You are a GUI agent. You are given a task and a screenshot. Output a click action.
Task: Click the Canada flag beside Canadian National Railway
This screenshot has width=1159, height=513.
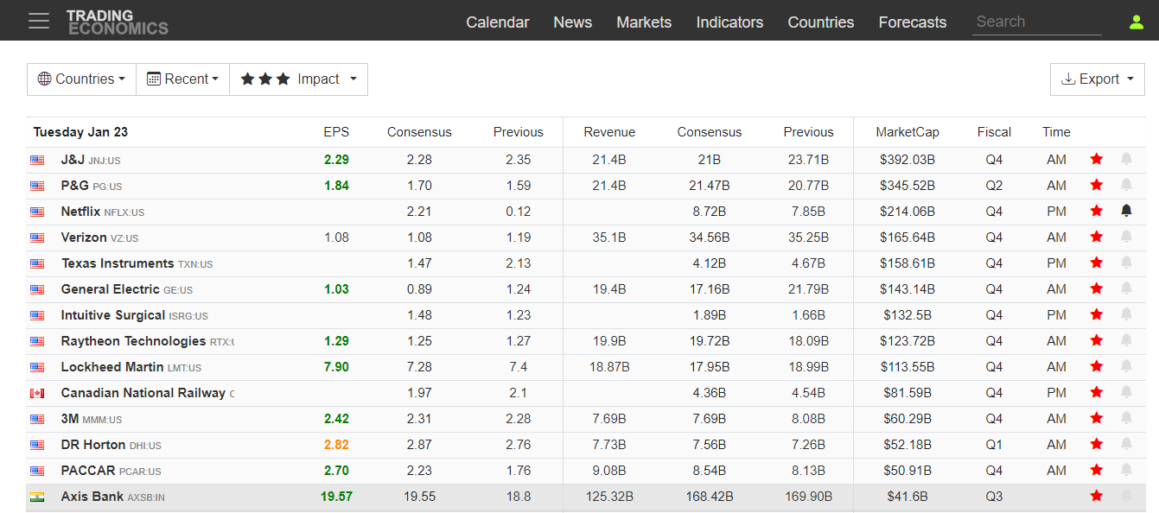37,393
